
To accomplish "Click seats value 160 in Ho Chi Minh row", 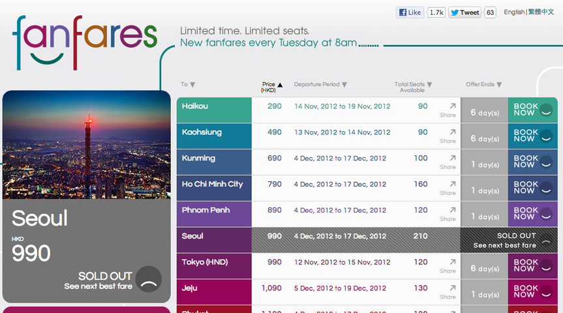I will coord(420,184).
